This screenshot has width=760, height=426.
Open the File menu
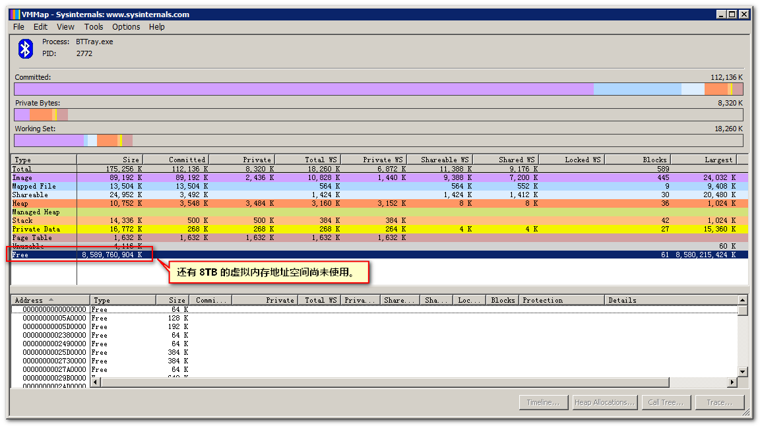[x=18, y=27]
